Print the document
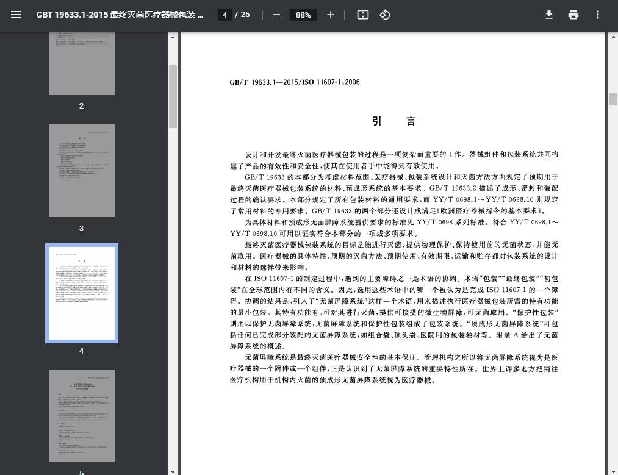This screenshot has height=475, width=618. click(x=573, y=15)
